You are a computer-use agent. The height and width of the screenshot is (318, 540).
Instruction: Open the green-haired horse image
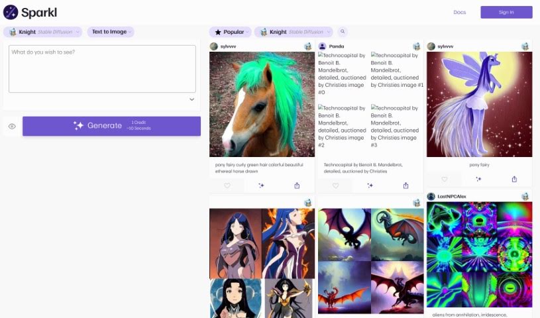point(262,104)
